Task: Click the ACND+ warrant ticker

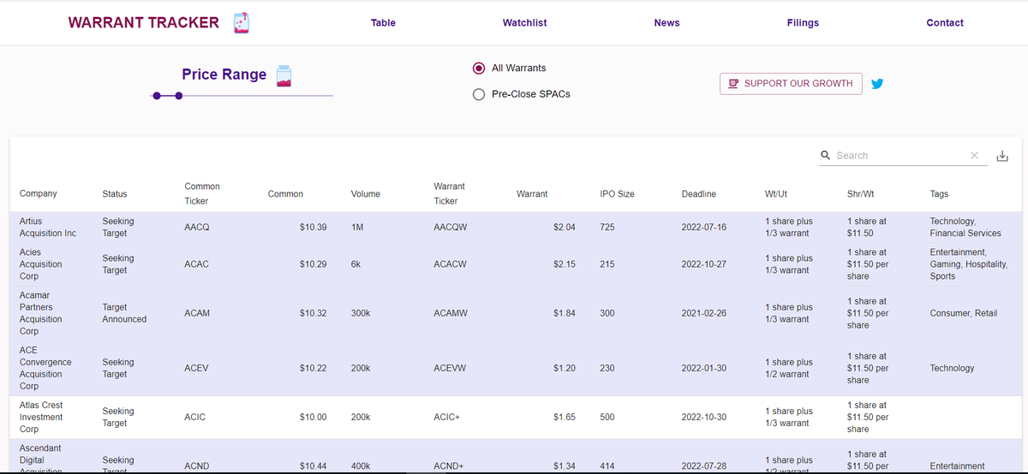Action: click(449, 466)
